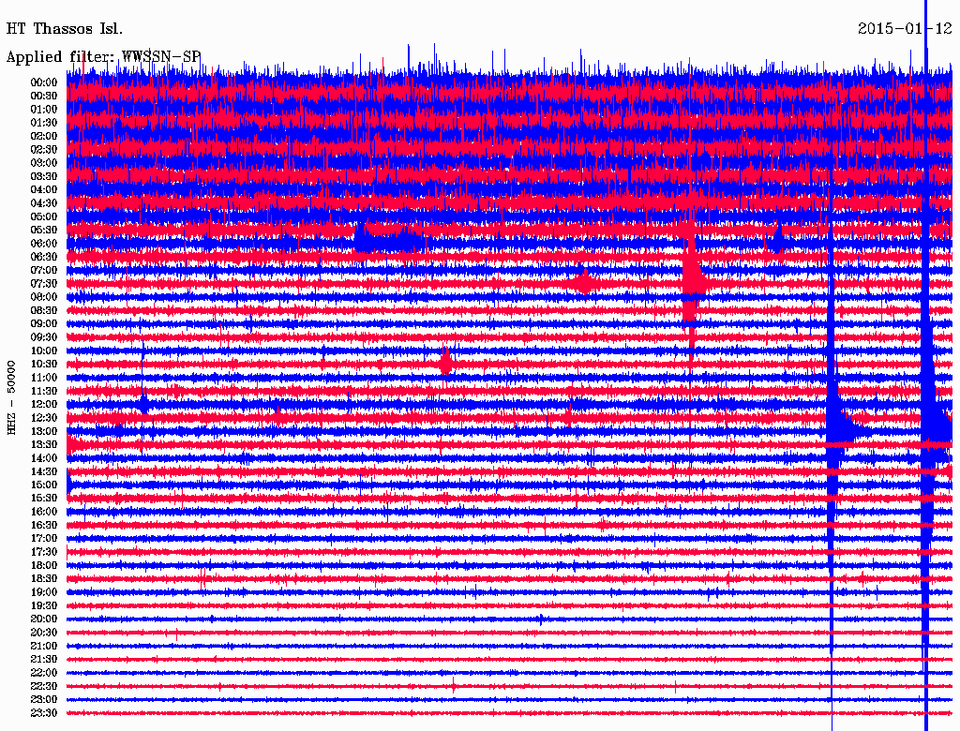Click the 09:00 time label
This screenshot has width=960, height=731.
tap(44, 324)
